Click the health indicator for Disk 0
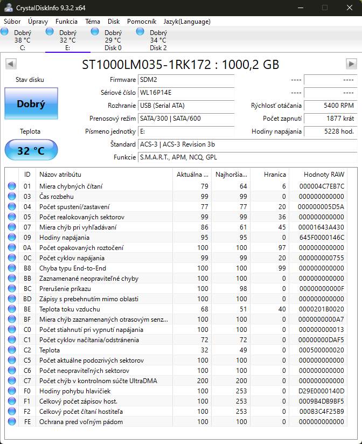The image size is (362, 444). coord(95,33)
